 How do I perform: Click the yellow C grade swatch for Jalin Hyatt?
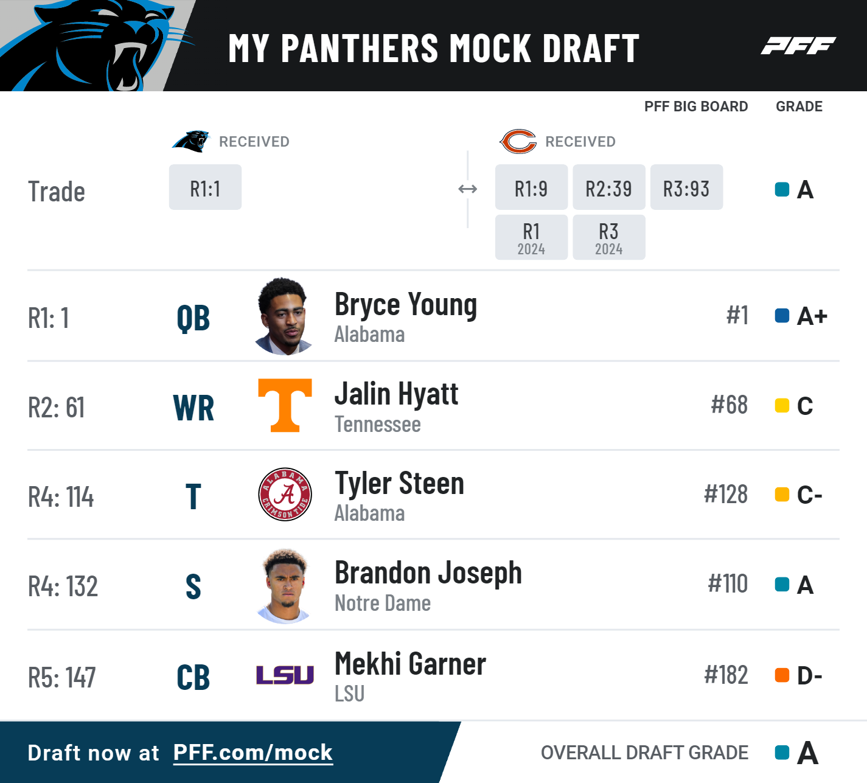[x=782, y=406]
